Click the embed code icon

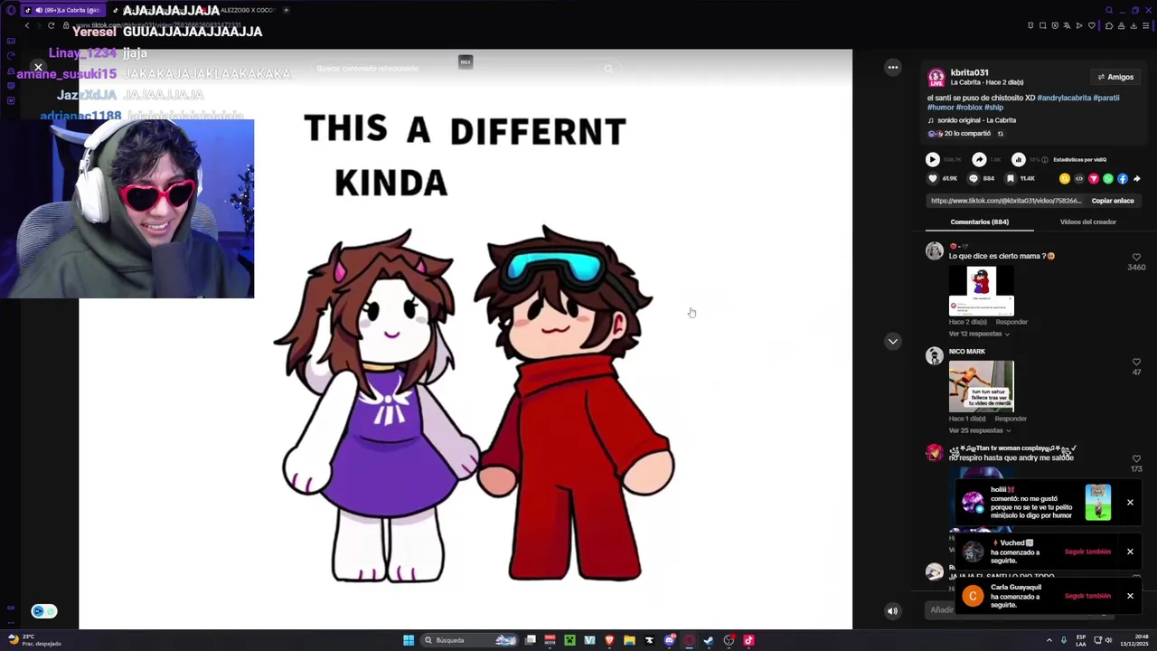coord(1079,178)
